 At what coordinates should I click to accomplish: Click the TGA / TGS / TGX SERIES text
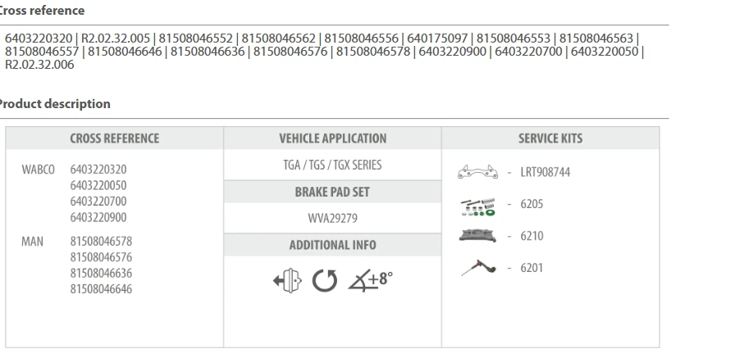(332, 165)
